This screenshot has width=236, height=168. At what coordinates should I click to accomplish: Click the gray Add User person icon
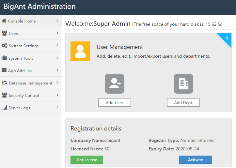tap(115, 84)
